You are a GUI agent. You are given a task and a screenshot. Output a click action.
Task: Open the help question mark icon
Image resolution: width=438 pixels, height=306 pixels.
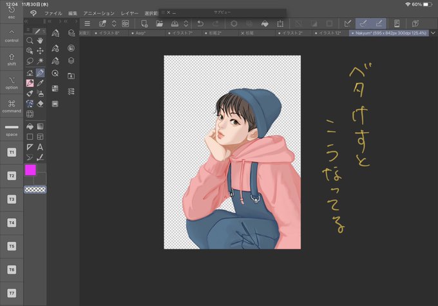coord(415,24)
